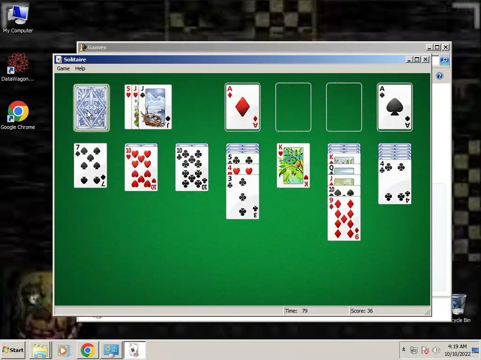Select the 10 of spades in sixth column
Image resolution: width=481 pixels, height=360 pixels.
tap(344, 191)
